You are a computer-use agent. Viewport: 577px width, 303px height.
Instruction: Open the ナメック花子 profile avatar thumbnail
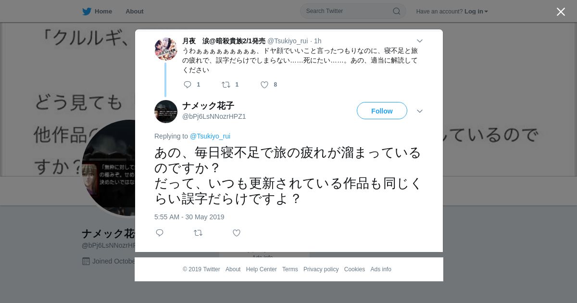(x=166, y=112)
